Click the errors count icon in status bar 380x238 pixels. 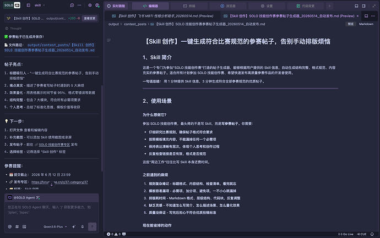click(110, 234)
